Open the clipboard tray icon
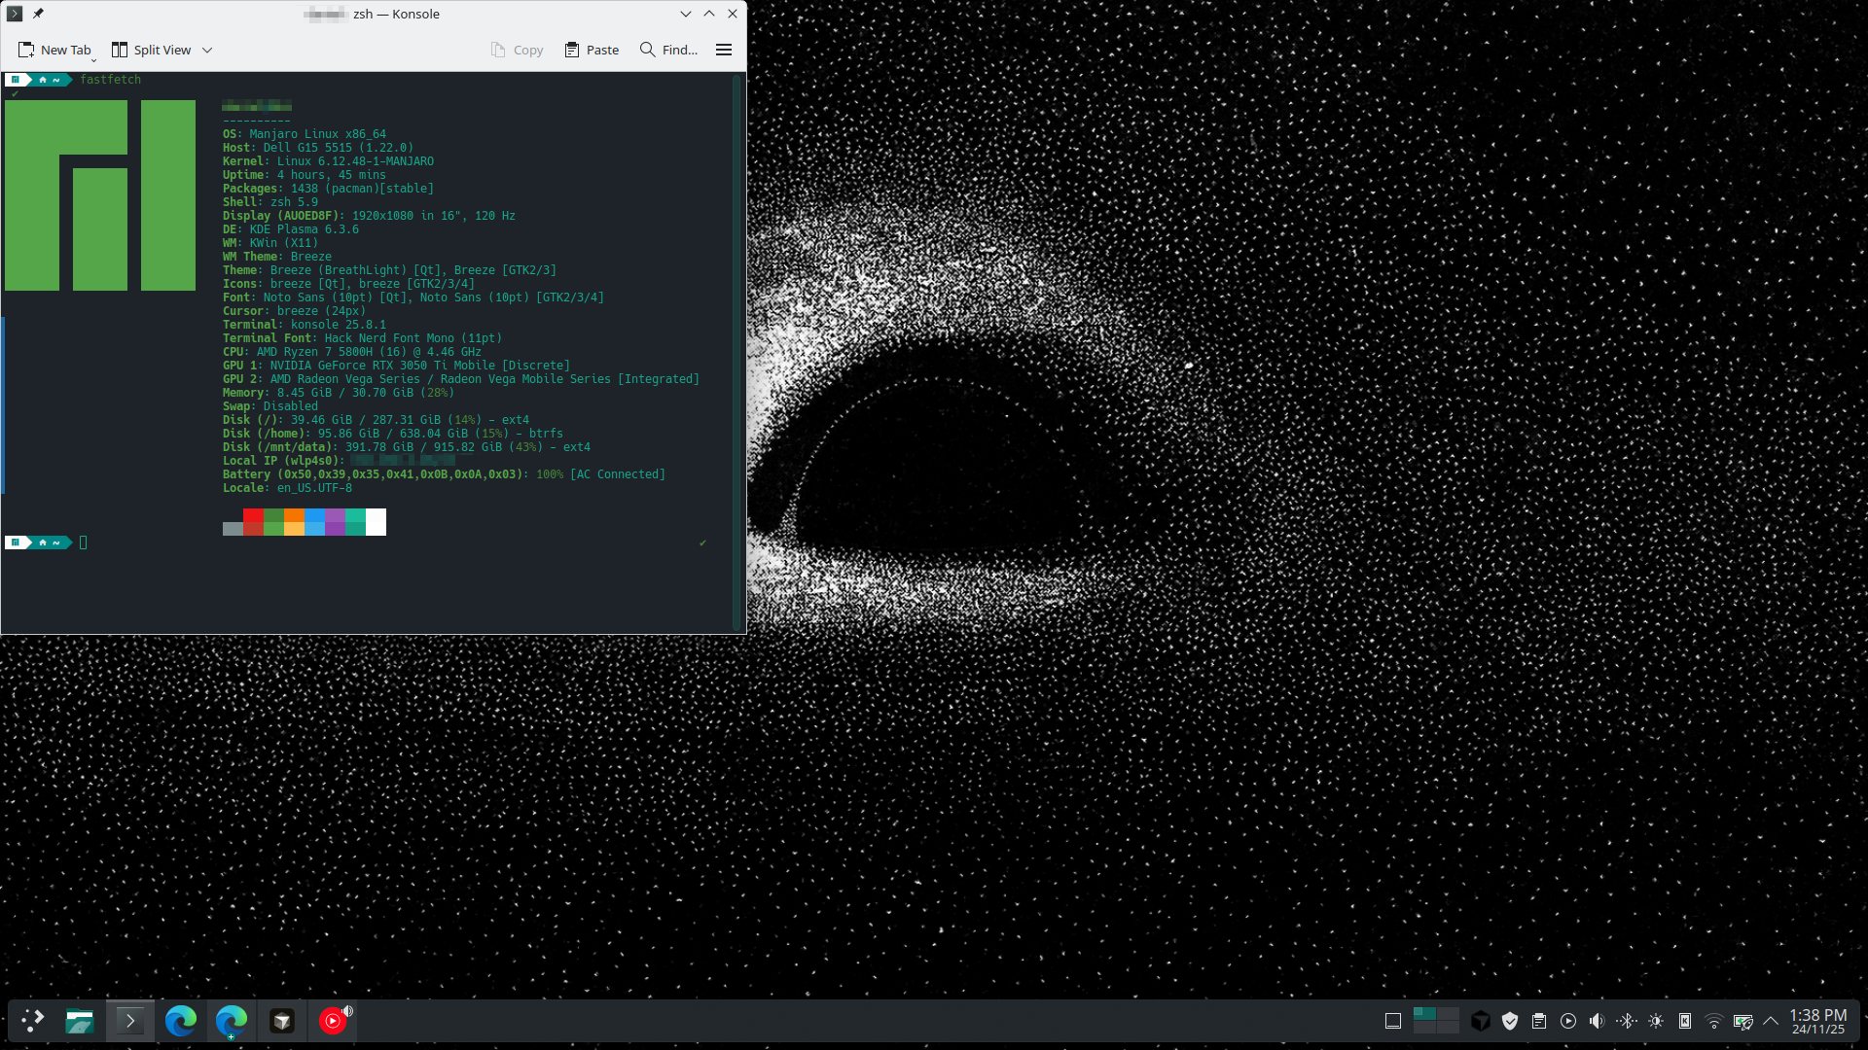This screenshot has width=1868, height=1050. [x=1539, y=1021]
